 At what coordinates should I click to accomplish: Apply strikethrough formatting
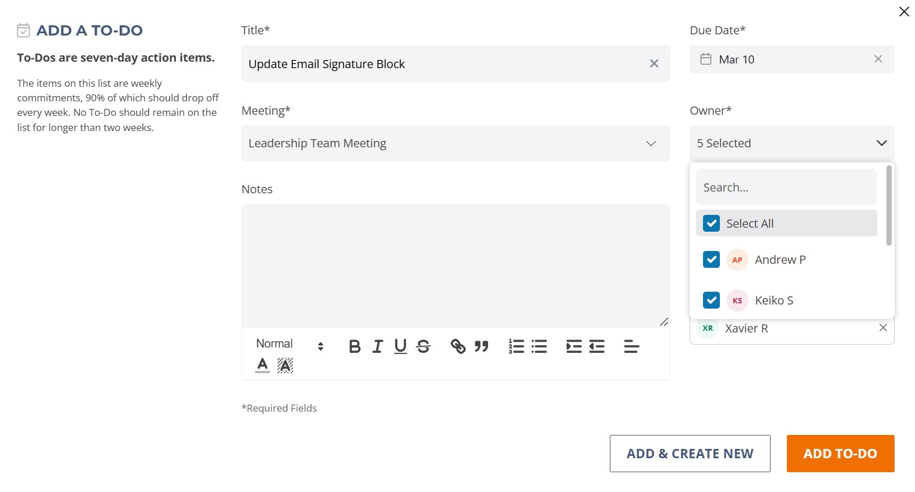(423, 346)
